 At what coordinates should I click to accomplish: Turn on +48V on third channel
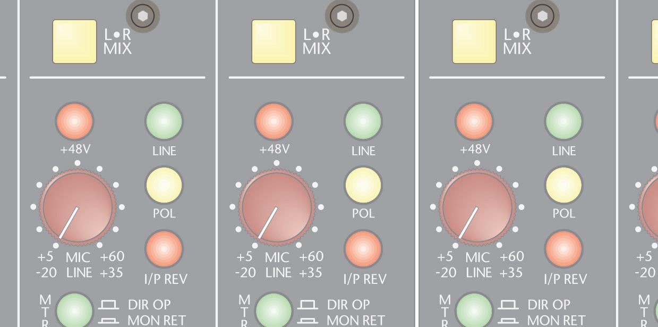pos(474,121)
